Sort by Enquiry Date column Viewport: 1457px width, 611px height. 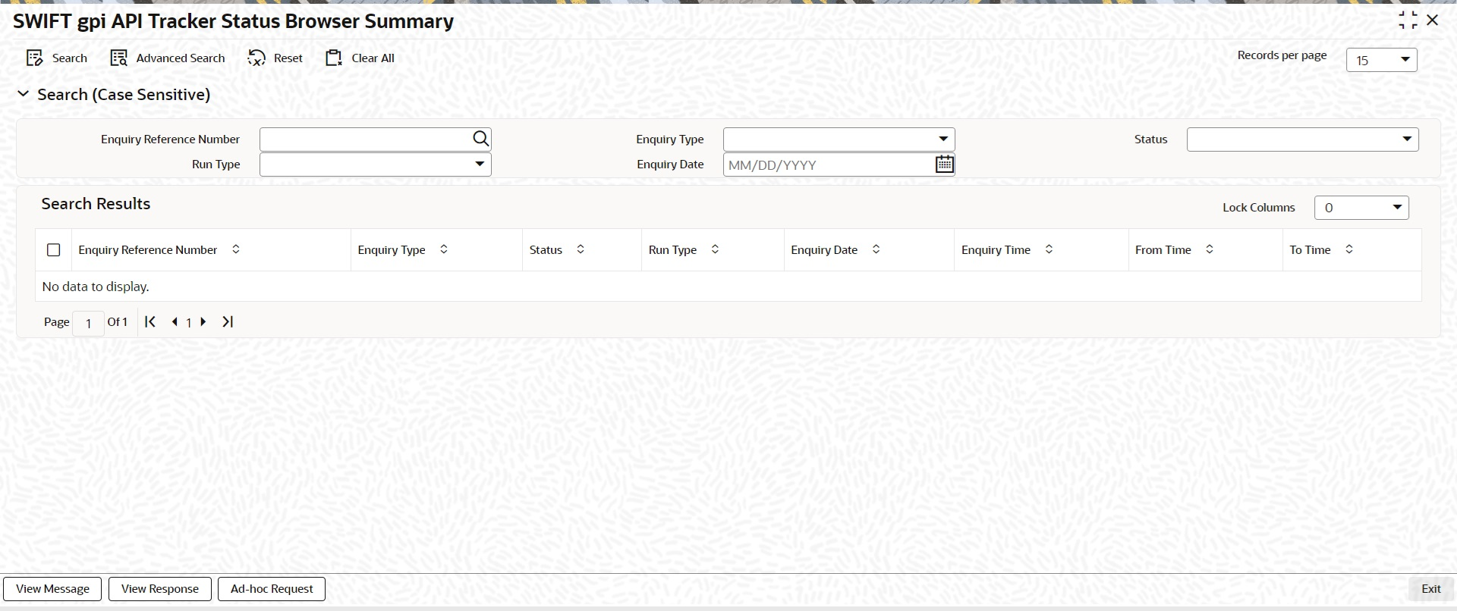click(876, 249)
